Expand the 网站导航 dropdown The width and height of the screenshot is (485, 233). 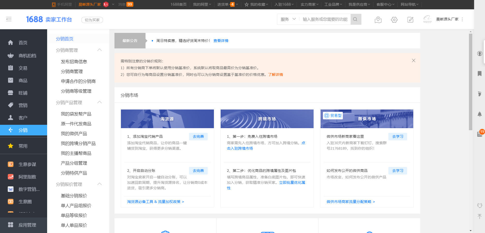coord(410,4)
